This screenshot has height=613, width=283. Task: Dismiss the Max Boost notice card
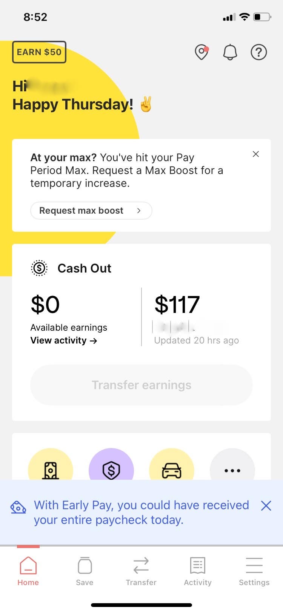click(255, 154)
